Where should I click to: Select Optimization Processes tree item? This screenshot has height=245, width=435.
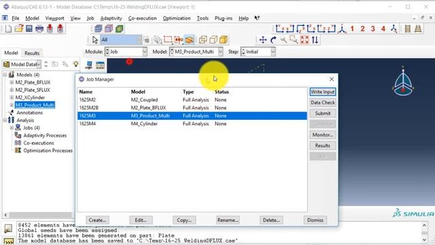[48, 150]
